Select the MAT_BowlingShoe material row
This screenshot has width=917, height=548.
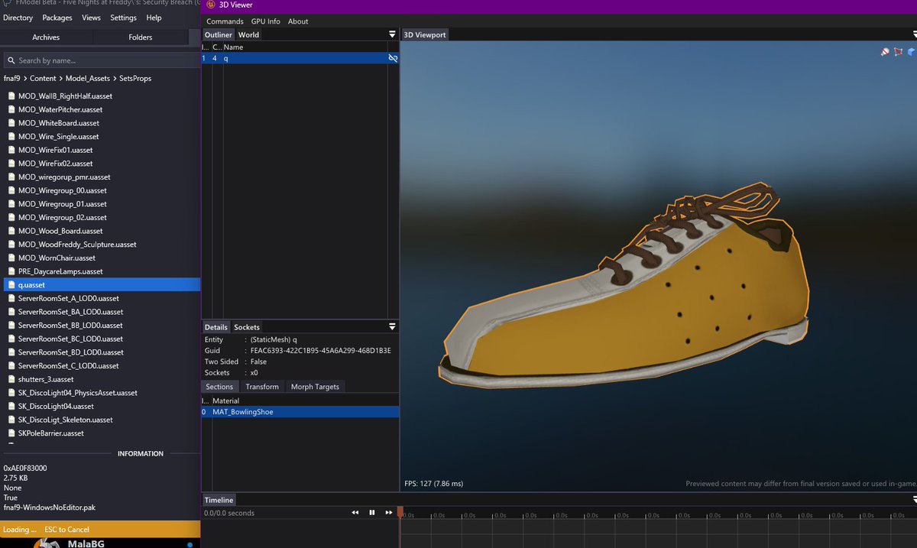click(300, 412)
